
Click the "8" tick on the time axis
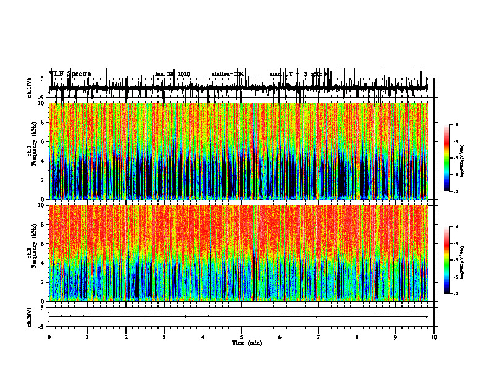(357, 337)
